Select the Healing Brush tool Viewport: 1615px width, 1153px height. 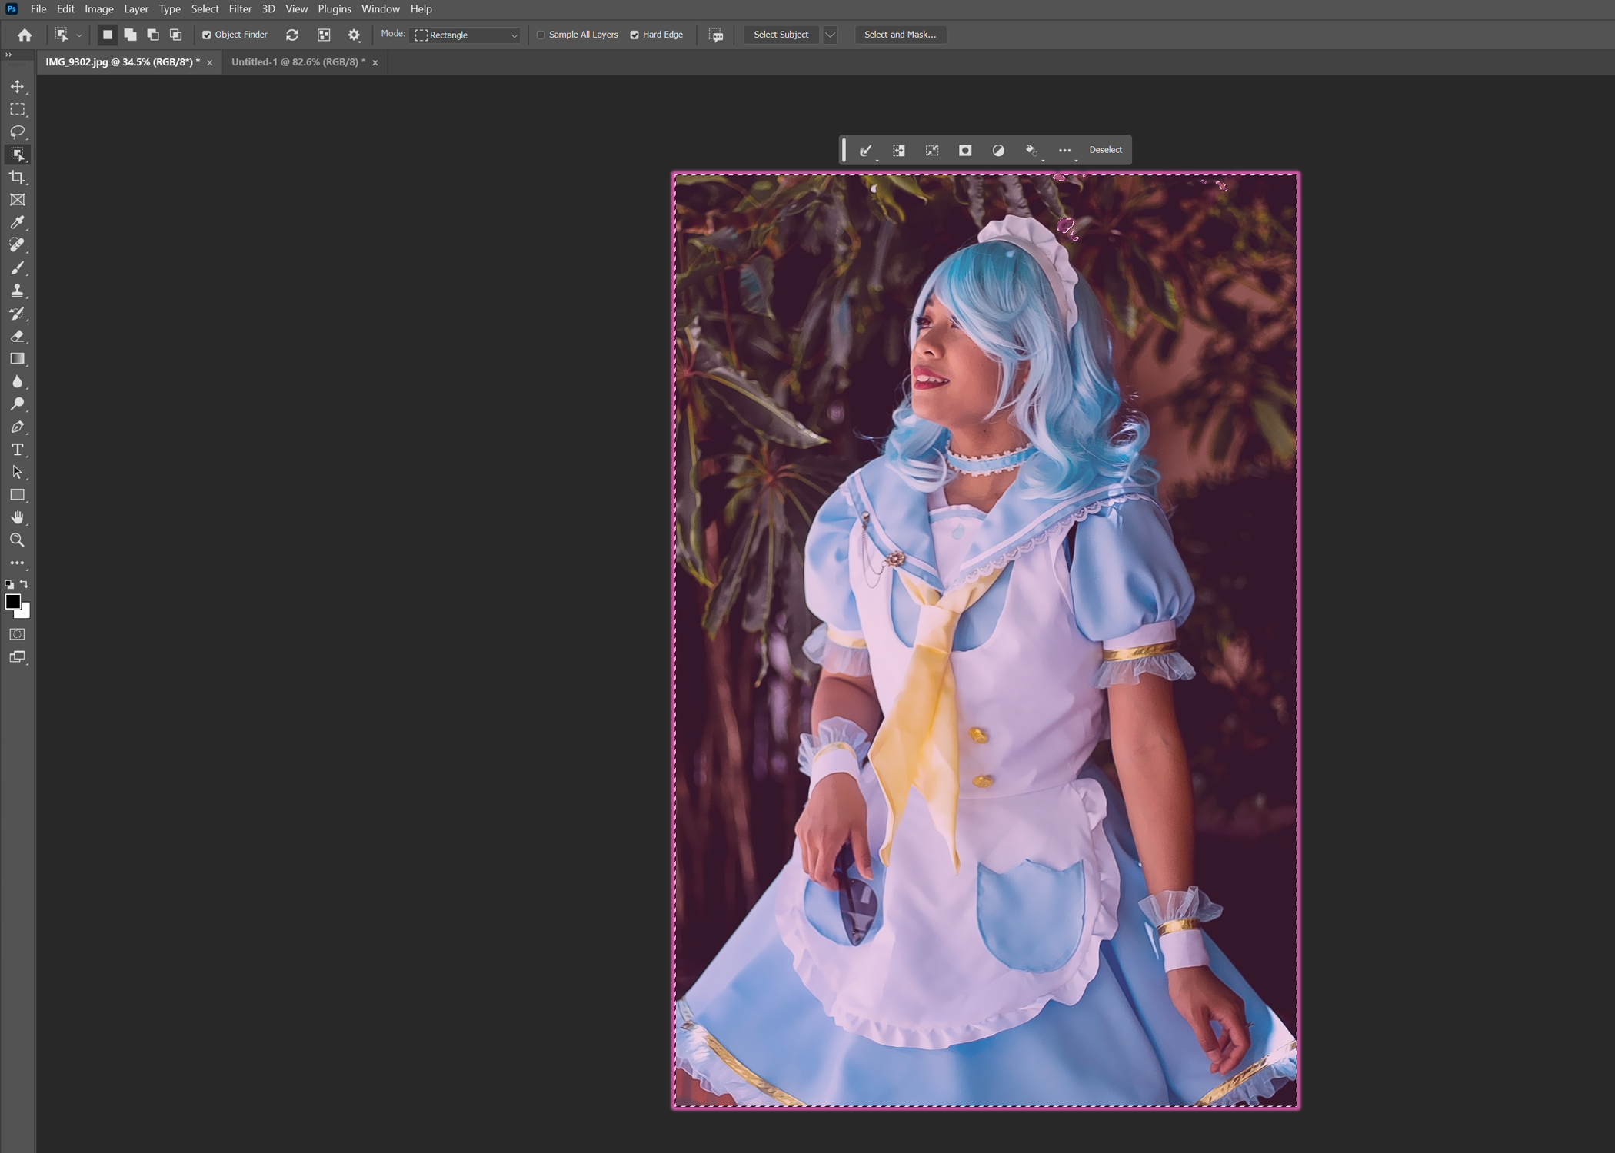(x=18, y=244)
